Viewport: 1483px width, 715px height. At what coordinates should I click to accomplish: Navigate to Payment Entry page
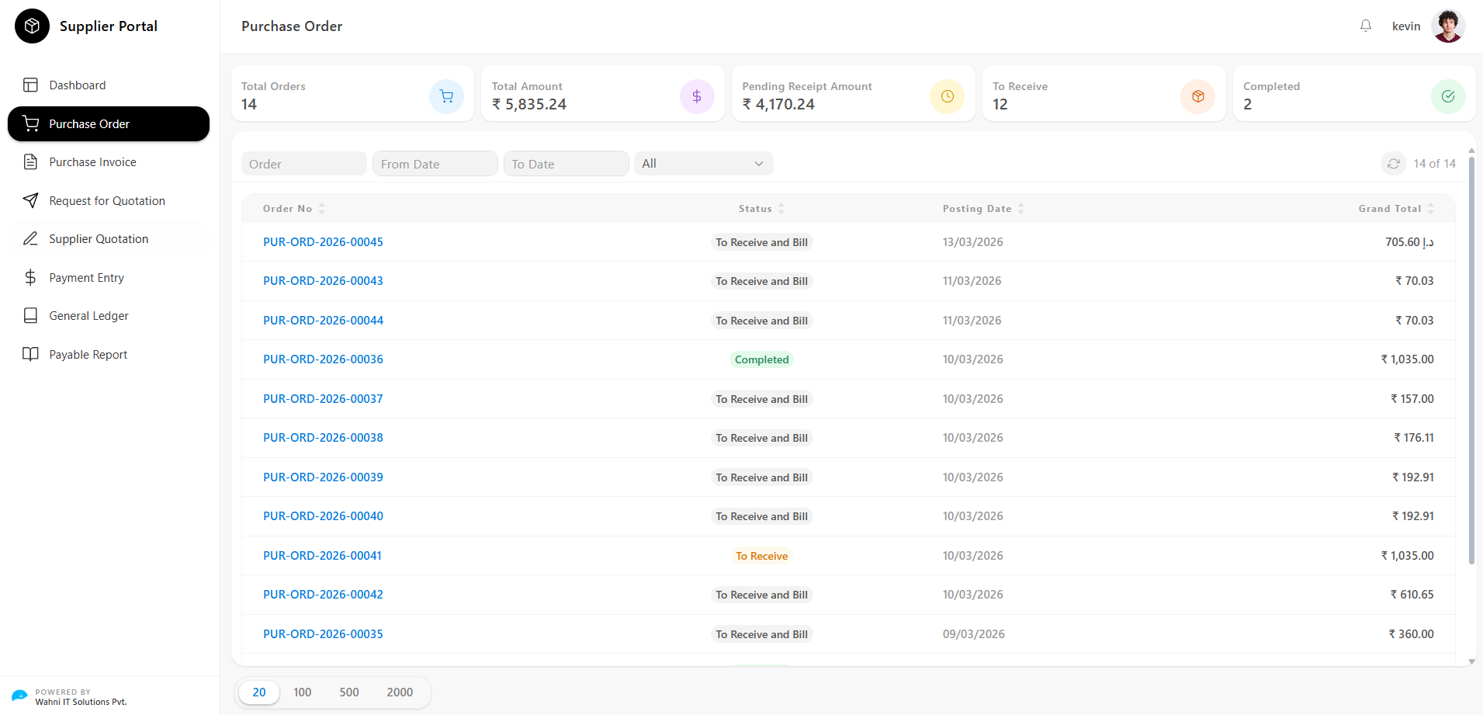[109, 278]
